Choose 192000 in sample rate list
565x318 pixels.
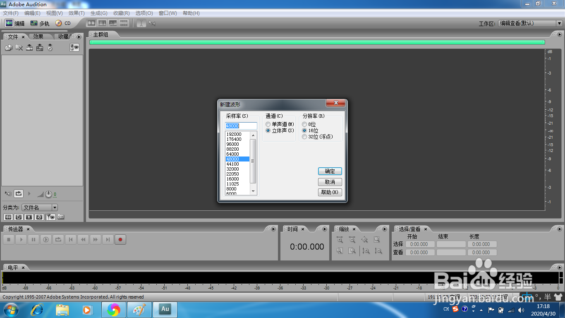[x=237, y=134]
